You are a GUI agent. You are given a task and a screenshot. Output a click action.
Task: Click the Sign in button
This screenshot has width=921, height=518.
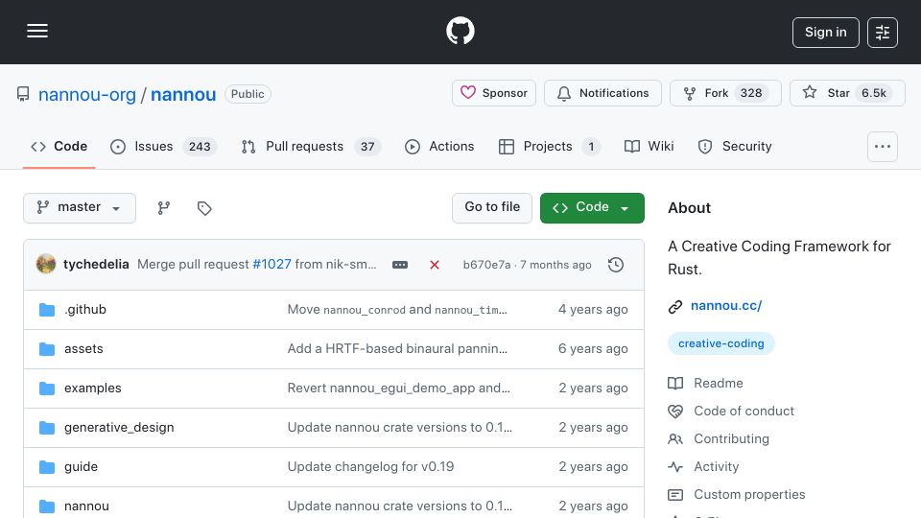825,33
